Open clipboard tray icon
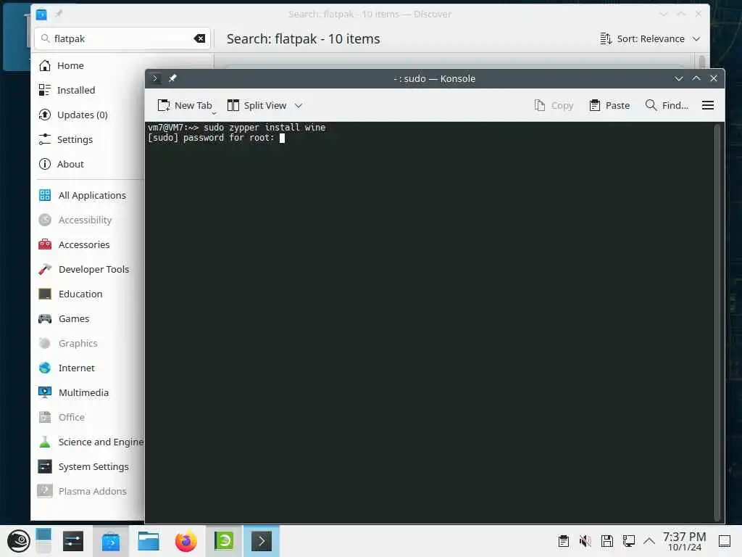742x557 pixels. coord(563,541)
